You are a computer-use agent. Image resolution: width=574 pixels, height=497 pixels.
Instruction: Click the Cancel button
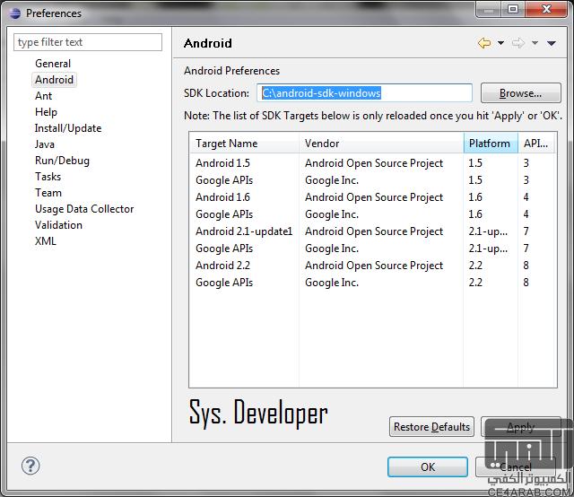coord(516,467)
